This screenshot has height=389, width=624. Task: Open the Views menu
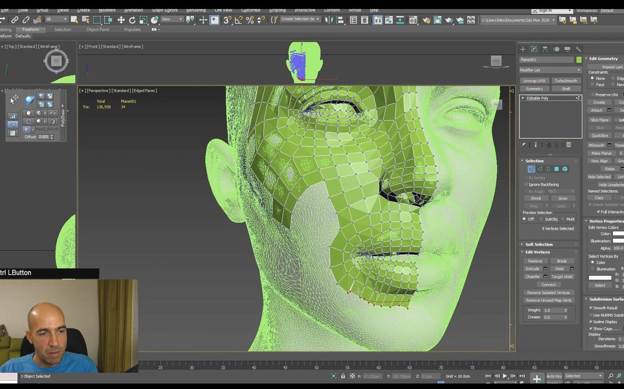tap(62, 10)
